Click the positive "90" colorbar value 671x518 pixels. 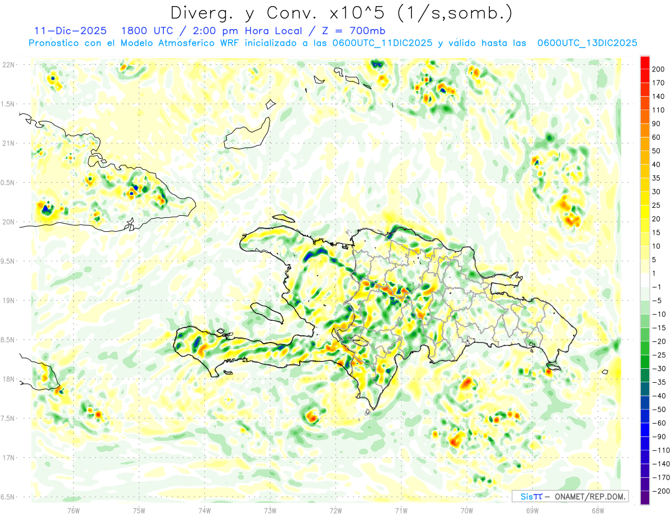click(657, 124)
